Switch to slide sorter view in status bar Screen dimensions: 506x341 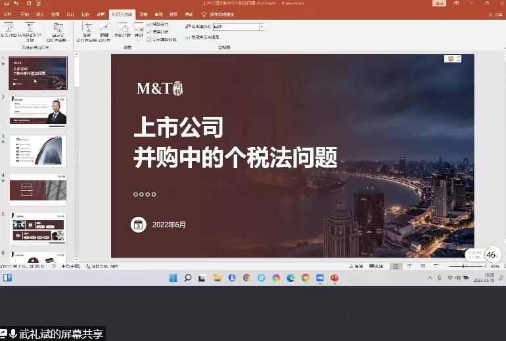point(407,266)
